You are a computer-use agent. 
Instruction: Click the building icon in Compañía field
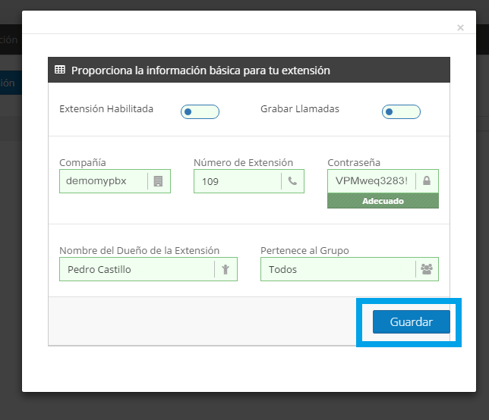coord(159,181)
